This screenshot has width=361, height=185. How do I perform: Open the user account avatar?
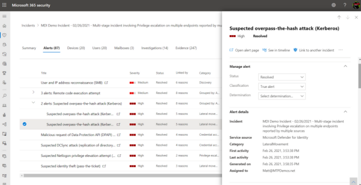[356, 5]
